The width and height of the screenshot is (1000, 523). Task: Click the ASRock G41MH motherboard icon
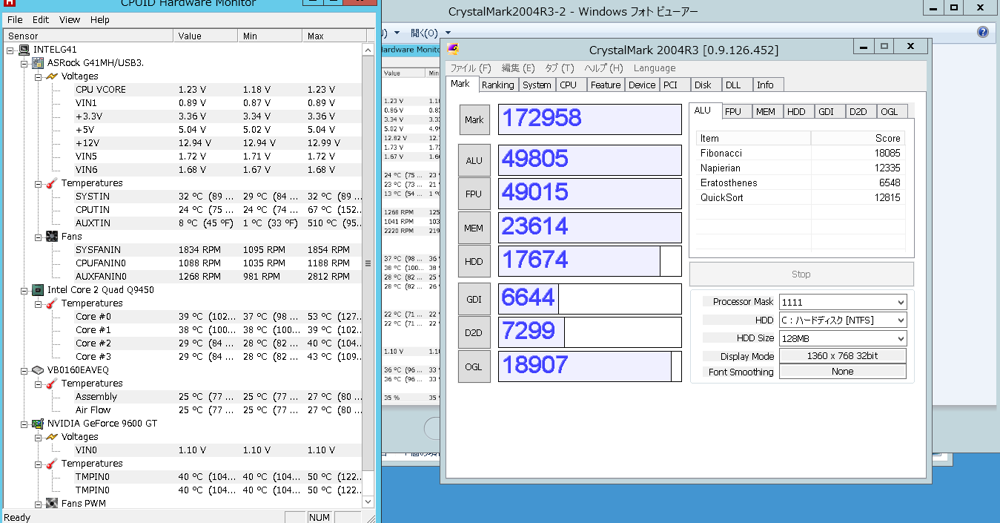click(x=38, y=63)
